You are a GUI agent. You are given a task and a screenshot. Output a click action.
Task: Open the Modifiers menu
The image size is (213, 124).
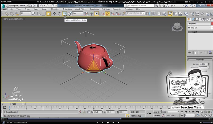[55, 9]
